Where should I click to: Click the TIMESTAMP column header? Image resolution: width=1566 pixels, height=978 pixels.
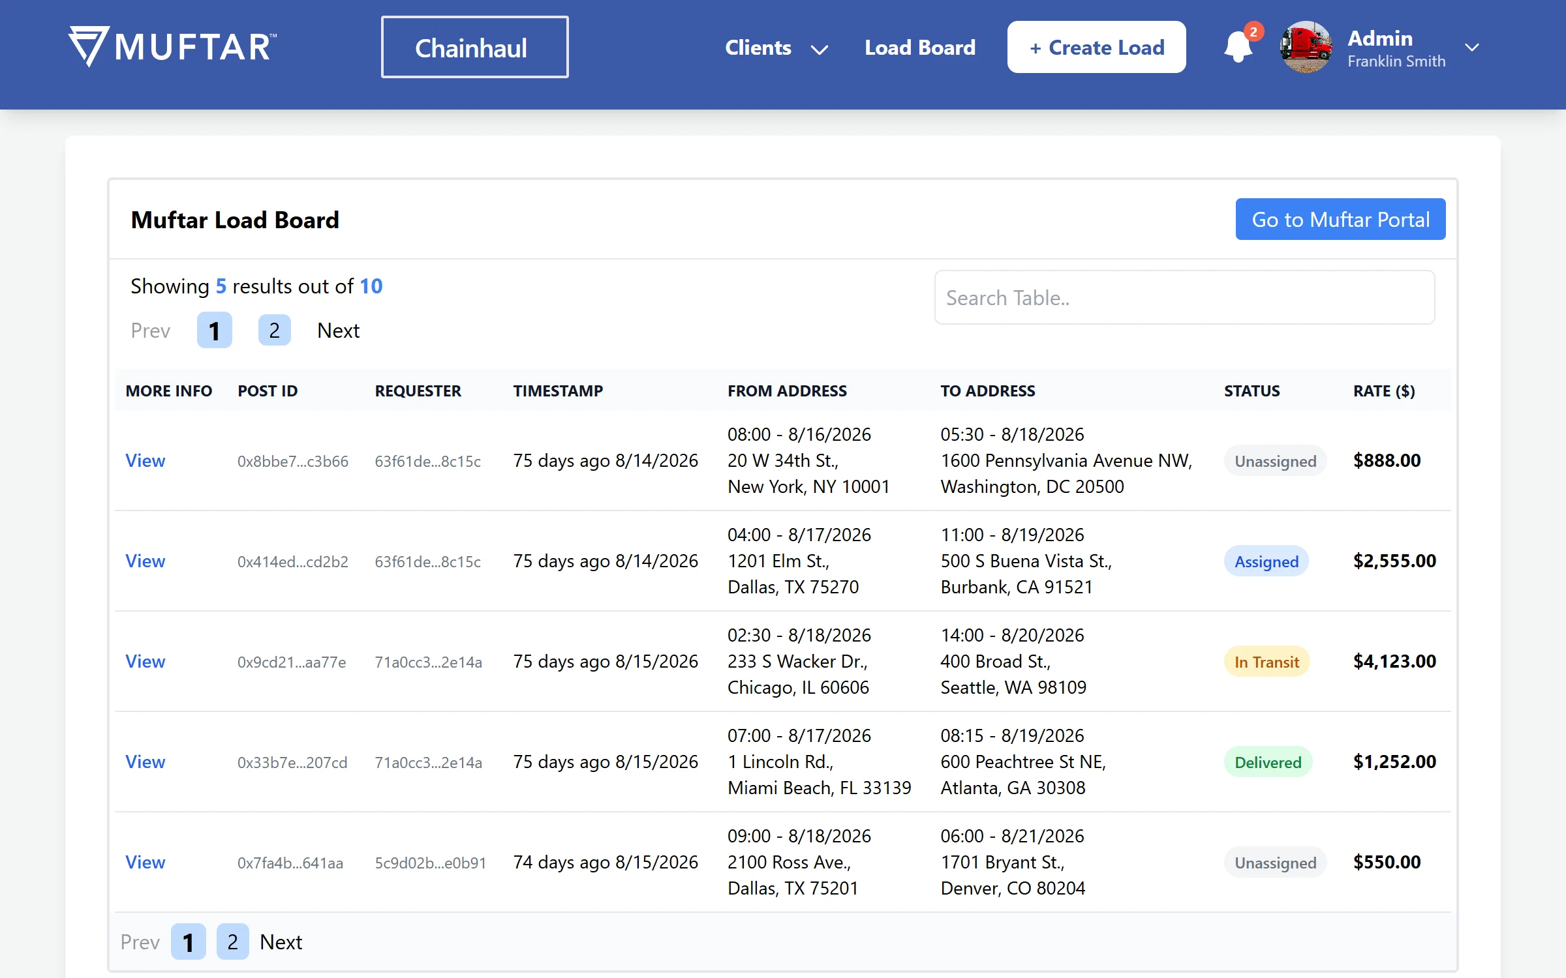tap(558, 391)
